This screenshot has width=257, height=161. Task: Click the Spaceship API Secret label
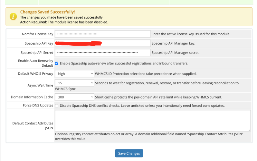click(37, 53)
